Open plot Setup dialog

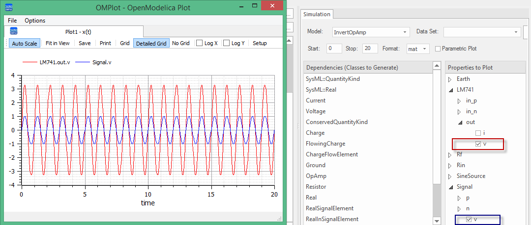(x=260, y=43)
